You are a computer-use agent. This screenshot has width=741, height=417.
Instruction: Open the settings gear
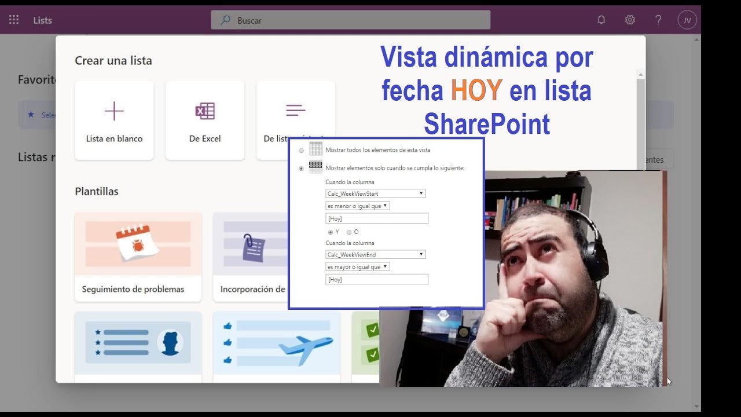tap(630, 20)
